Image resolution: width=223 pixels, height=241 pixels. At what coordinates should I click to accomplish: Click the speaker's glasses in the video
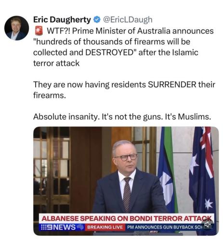(x=126, y=157)
